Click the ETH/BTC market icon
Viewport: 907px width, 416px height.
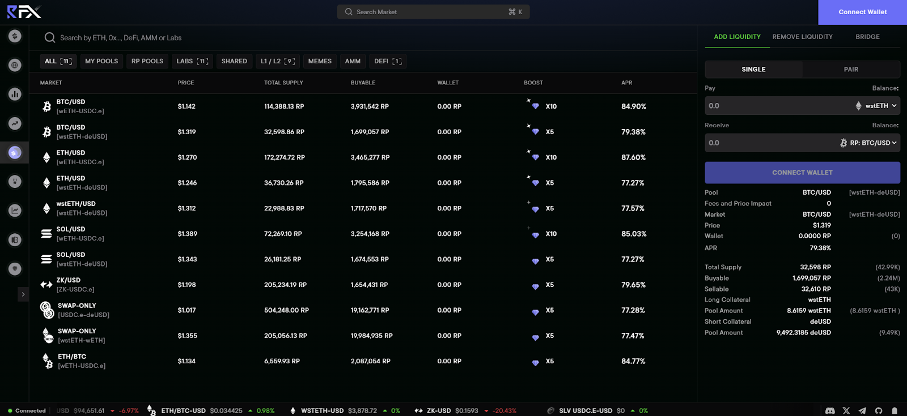pyautogui.click(x=48, y=361)
